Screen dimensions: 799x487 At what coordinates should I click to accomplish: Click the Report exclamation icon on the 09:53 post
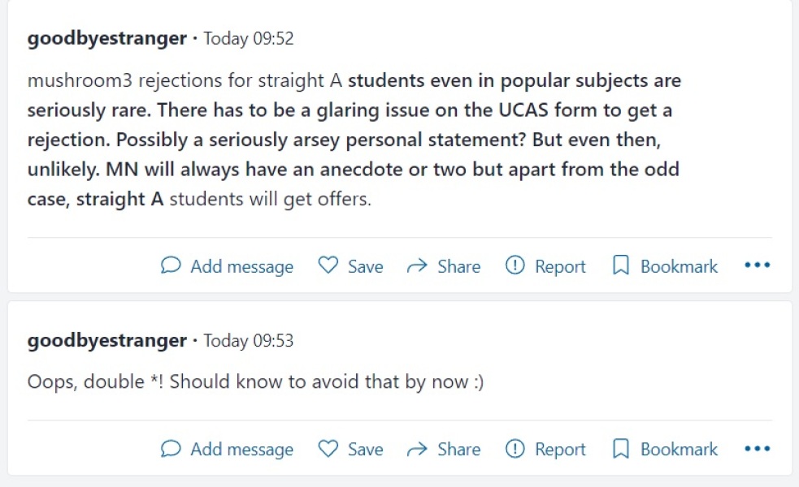coord(515,448)
